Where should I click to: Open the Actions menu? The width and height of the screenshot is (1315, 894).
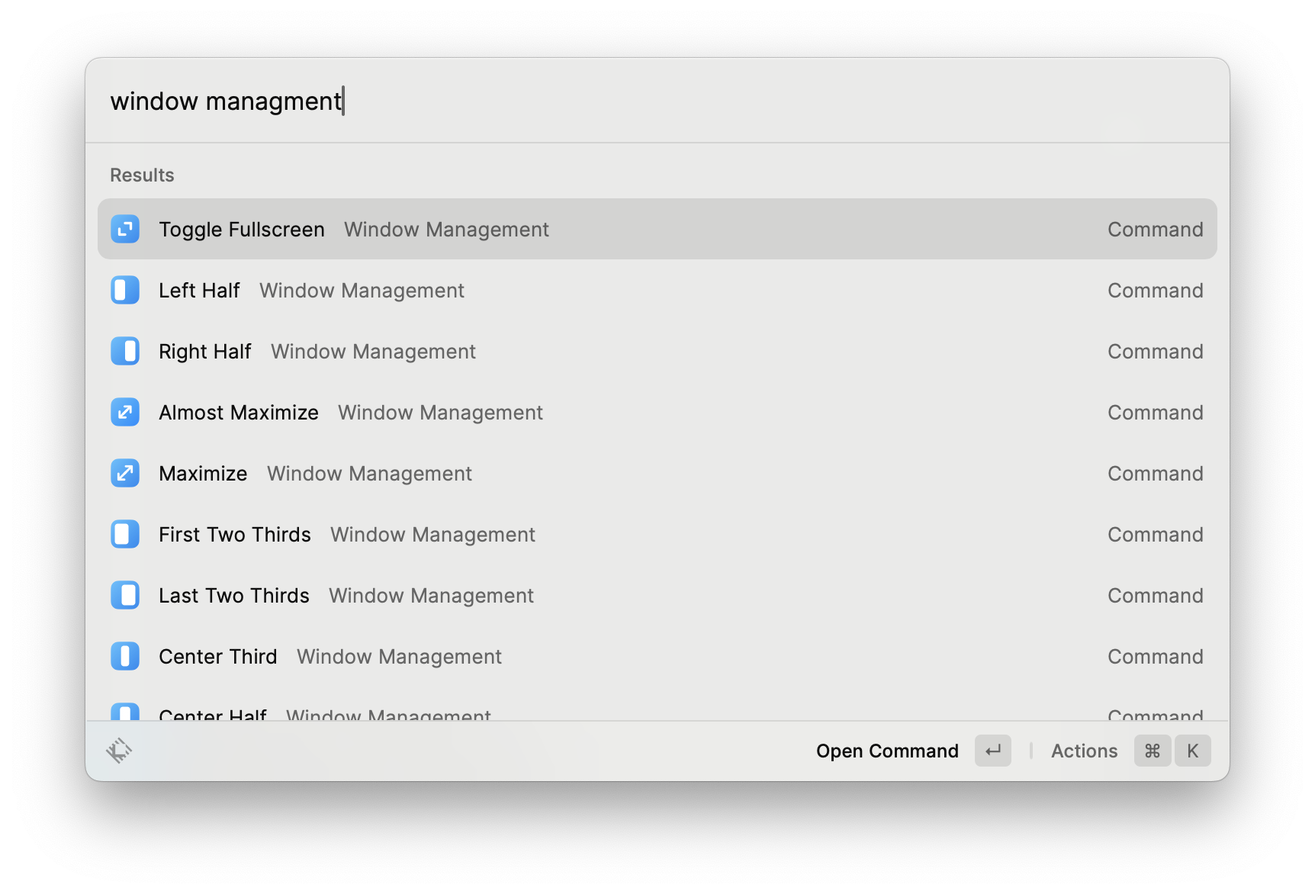tap(1084, 751)
